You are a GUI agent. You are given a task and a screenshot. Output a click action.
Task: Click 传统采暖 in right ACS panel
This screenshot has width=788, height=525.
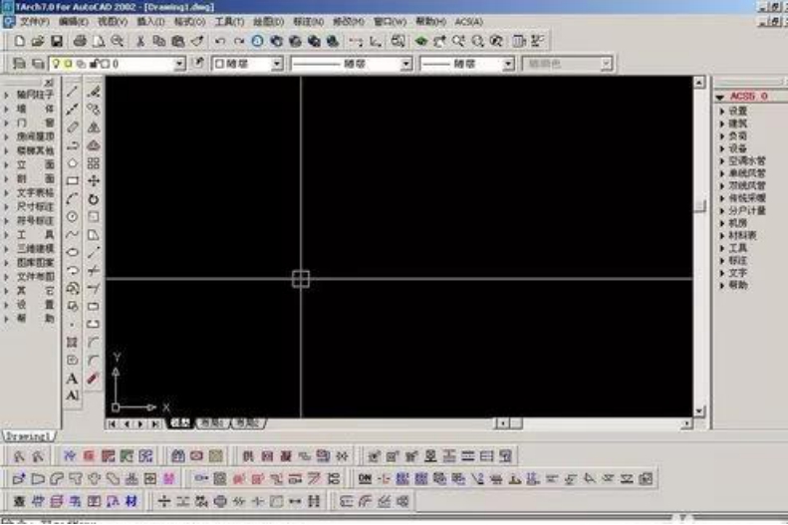[747, 198]
